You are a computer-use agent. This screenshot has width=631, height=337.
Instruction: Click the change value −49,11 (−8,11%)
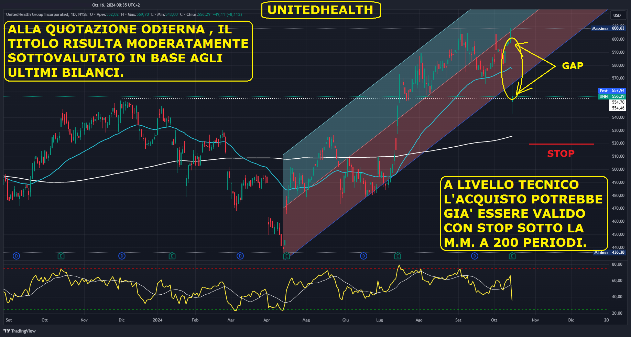[227, 14]
